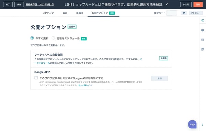Switch to the 最適化 tab

[80, 13]
